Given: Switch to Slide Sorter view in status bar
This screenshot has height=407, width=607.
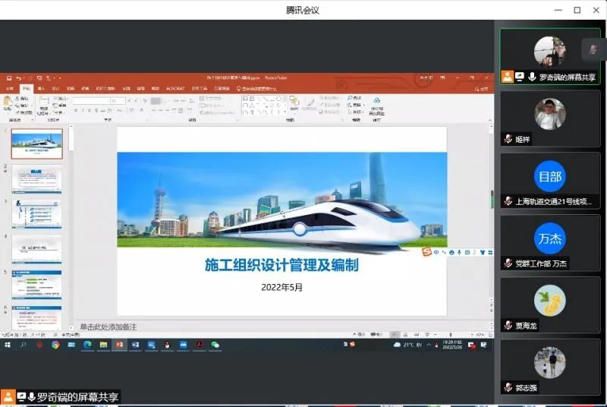Looking at the screenshot, I should click(405, 334).
